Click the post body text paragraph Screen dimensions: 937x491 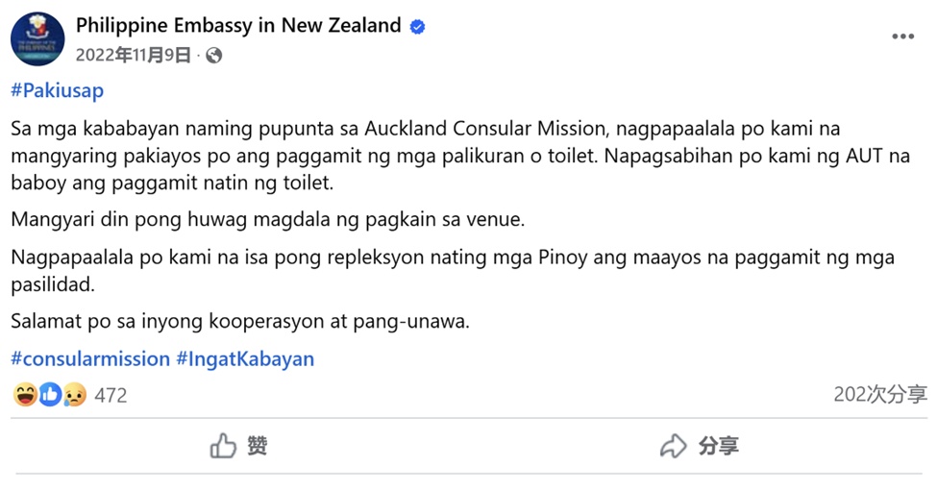click(461, 156)
